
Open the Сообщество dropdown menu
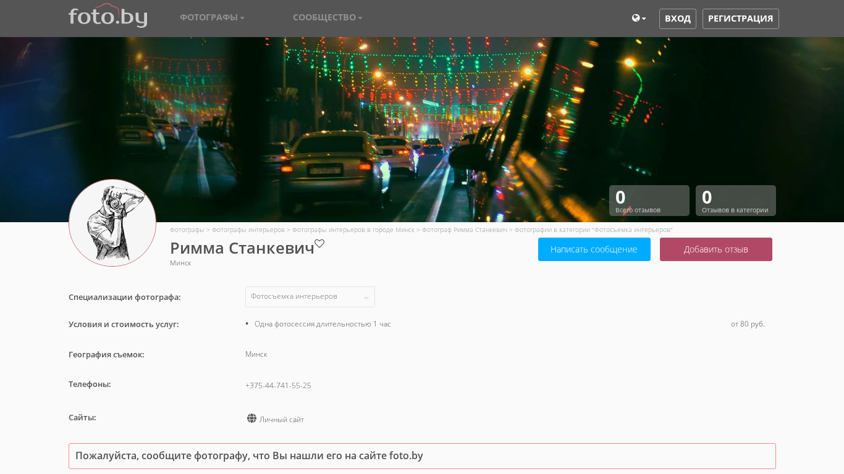coord(327,17)
